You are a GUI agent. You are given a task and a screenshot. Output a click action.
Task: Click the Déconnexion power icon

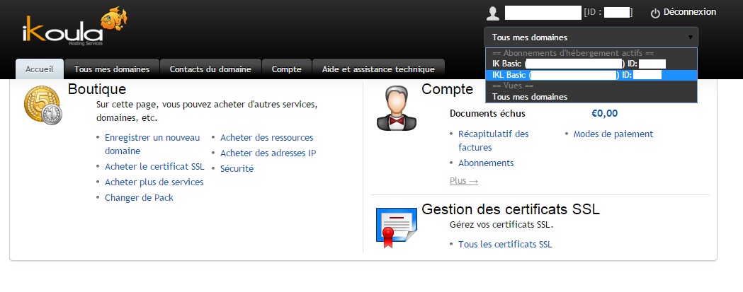(655, 13)
